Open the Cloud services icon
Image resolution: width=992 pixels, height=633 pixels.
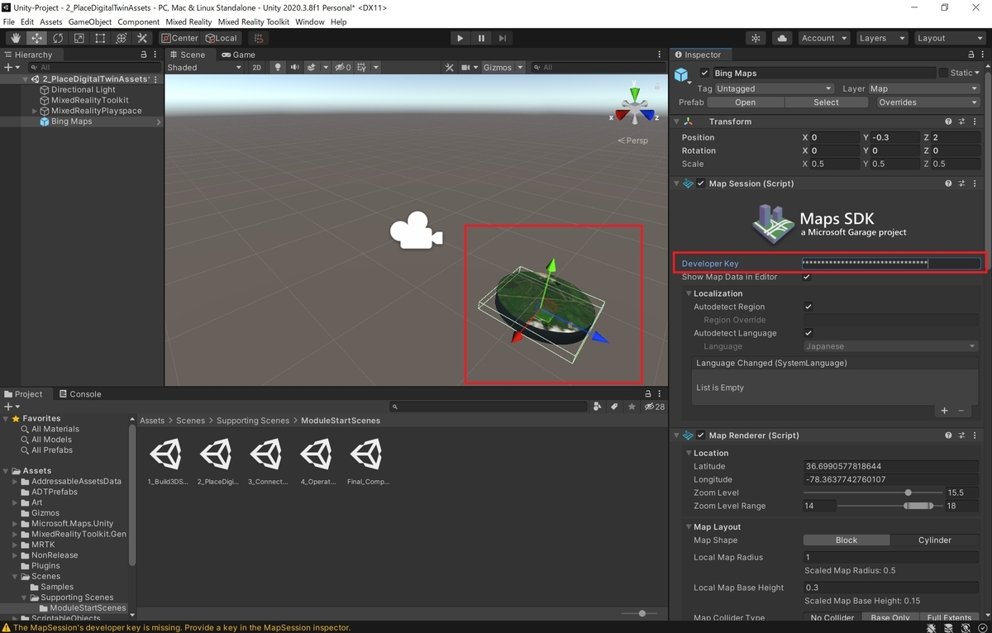pos(781,38)
